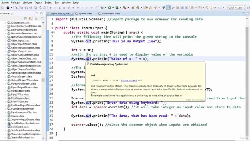Image resolution: width=250 pixels, height=141 pixels.
Task: Open the Package Explorer View Menu dropdown
Action: (42, 18)
